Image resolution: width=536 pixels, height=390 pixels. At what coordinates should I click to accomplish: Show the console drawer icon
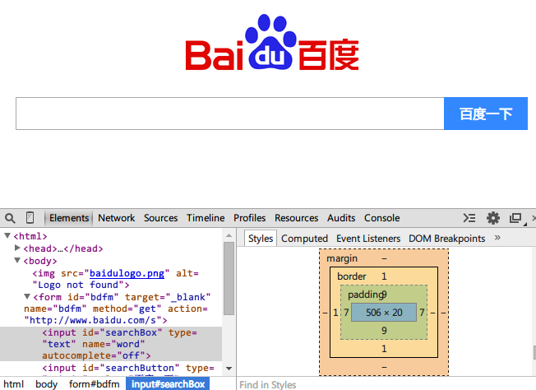click(x=469, y=218)
